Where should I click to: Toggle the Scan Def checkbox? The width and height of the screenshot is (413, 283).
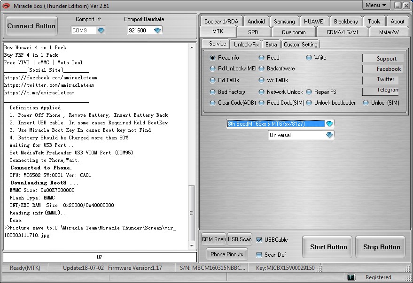coord(259,254)
